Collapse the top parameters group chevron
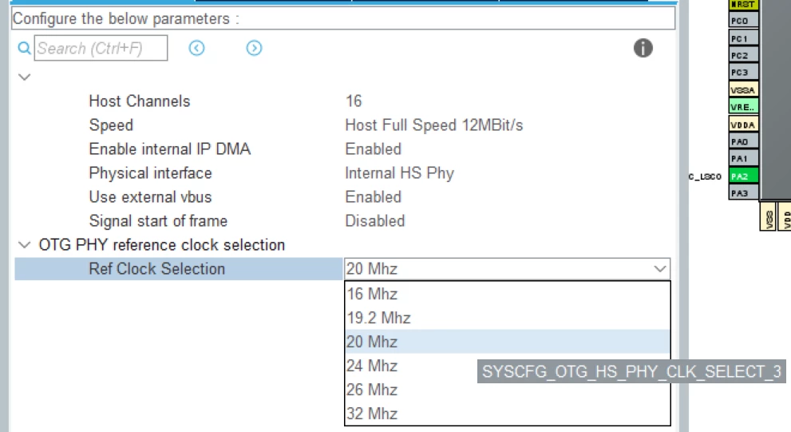The width and height of the screenshot is (791, 432). [24, 77]
